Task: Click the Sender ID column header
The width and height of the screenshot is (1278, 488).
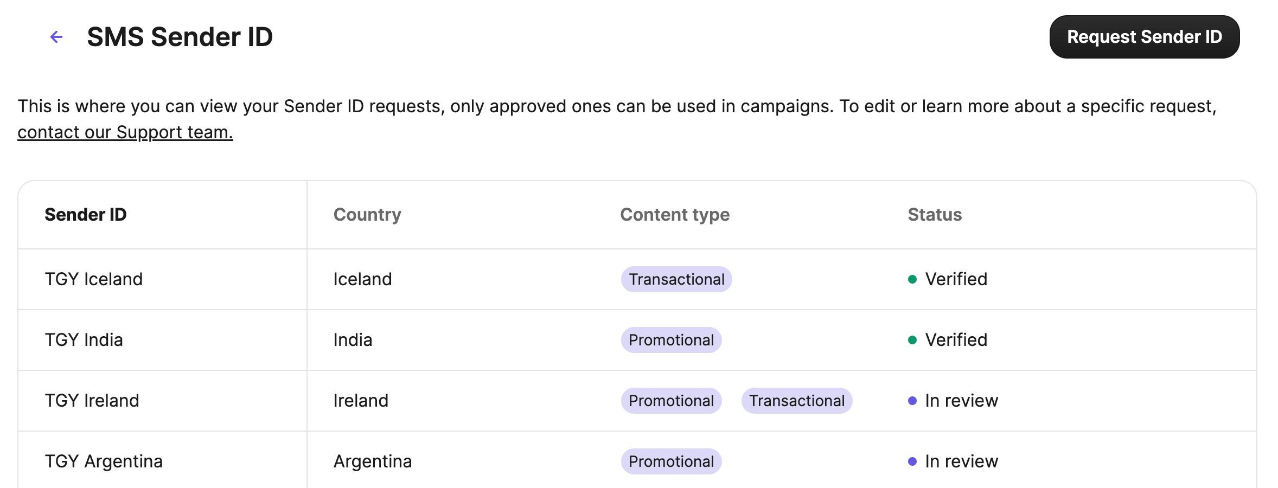Action: coord(86,215)
